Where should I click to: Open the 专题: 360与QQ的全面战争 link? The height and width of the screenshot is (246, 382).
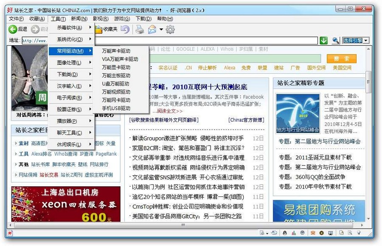tap(312, 177)
